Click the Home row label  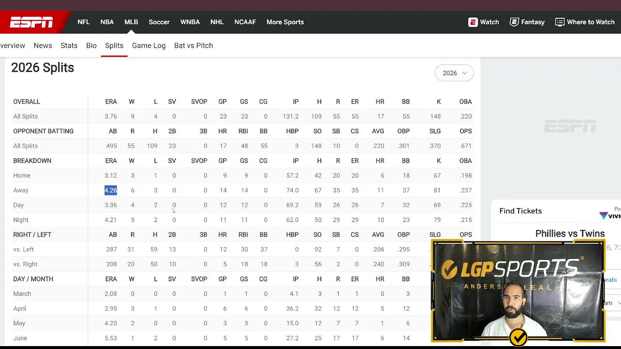click(x=22, y=175)
